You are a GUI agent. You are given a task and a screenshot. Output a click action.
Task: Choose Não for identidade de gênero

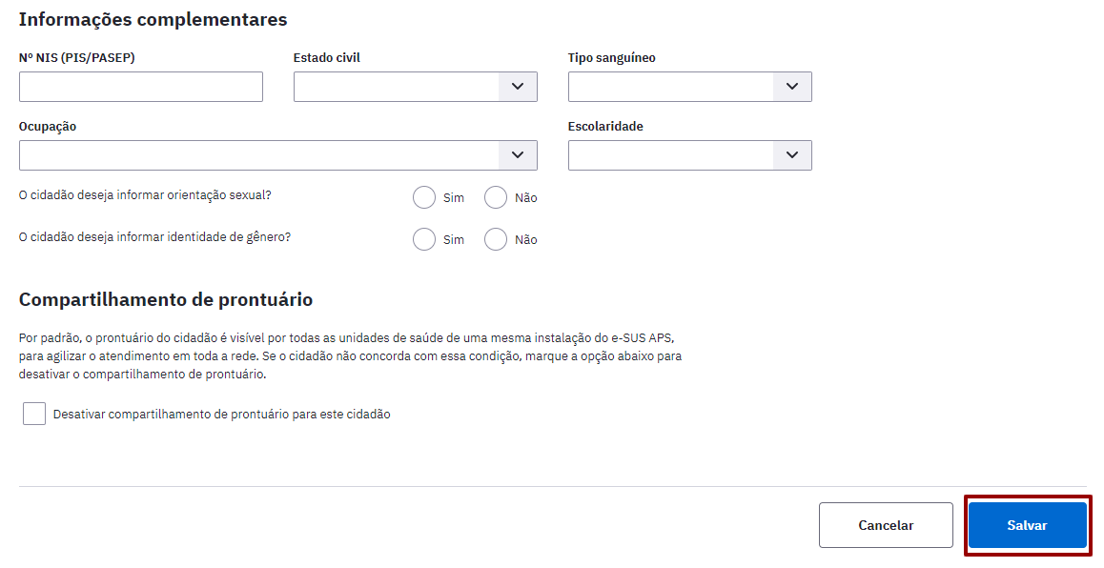pyautogui.click(x=496, y=239)
